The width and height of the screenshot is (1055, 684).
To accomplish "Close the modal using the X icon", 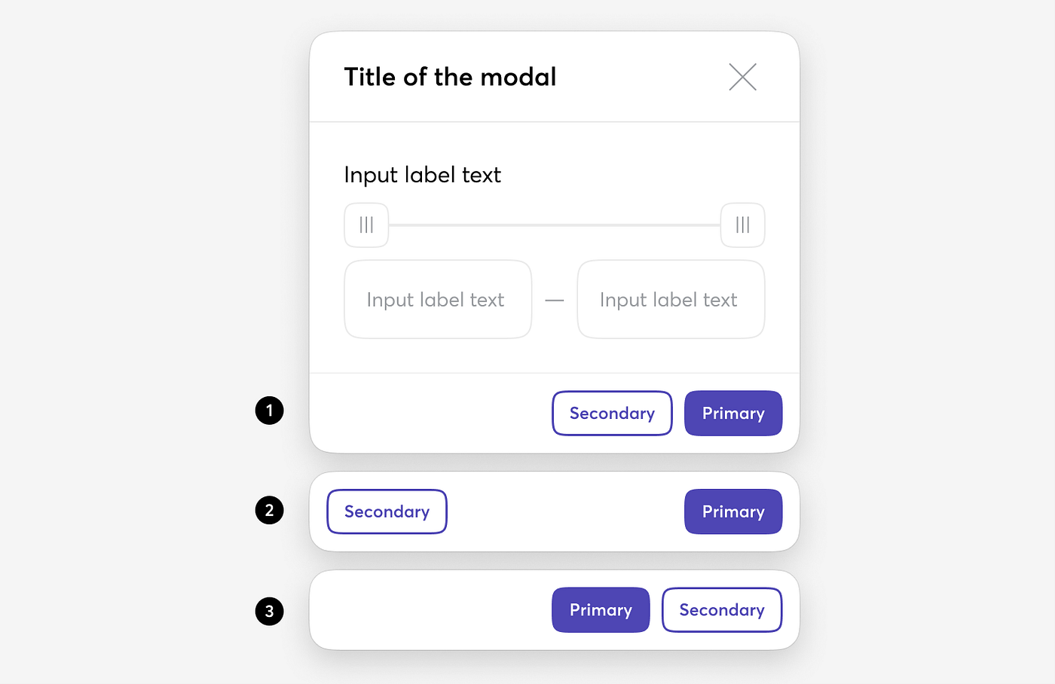I will [742, 77].
